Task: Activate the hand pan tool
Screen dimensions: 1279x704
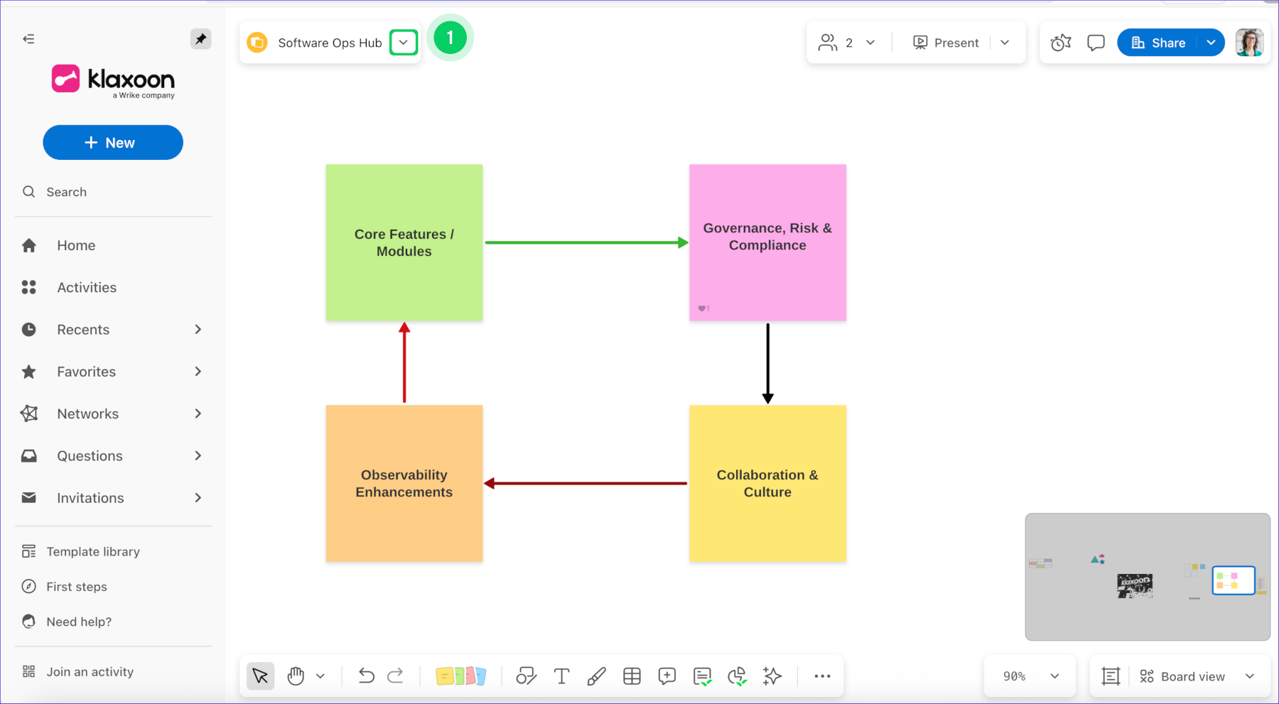Action: click(296, 676)
